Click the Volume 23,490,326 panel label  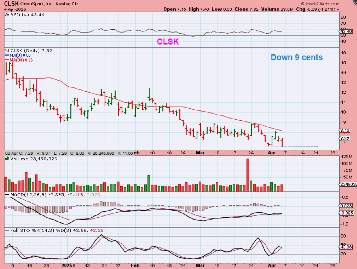(x=31, y=159)
